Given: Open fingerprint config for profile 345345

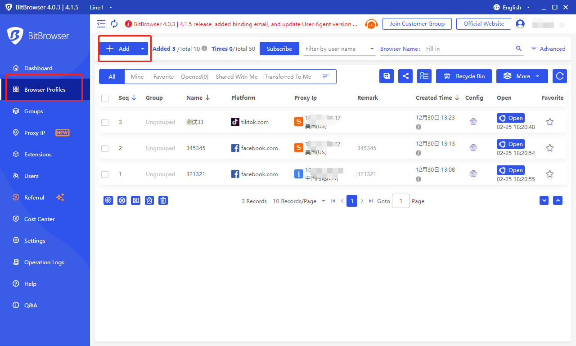Looking at the screenshot, I should 473,148.
